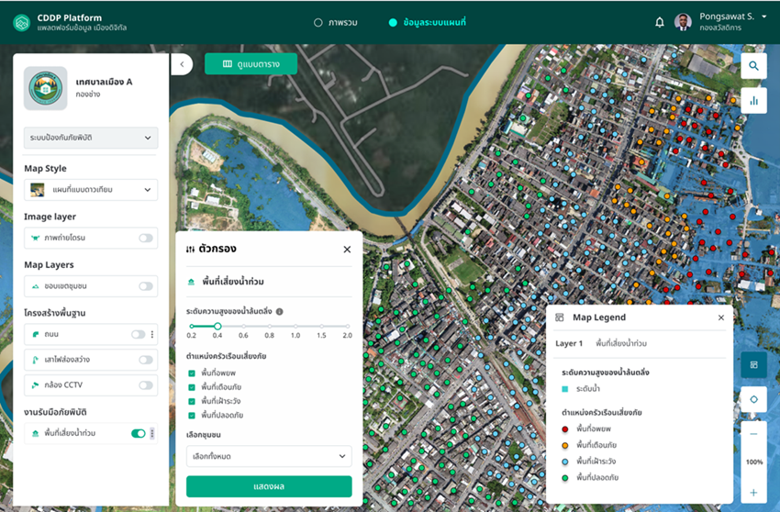Screen dimensions: 780x512
Task: Expand the Map Style dropdown
Action: (91, 190)
